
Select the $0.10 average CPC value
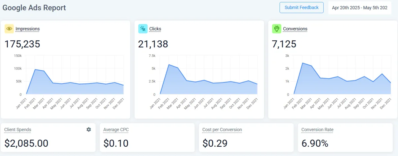coord(116,143)
